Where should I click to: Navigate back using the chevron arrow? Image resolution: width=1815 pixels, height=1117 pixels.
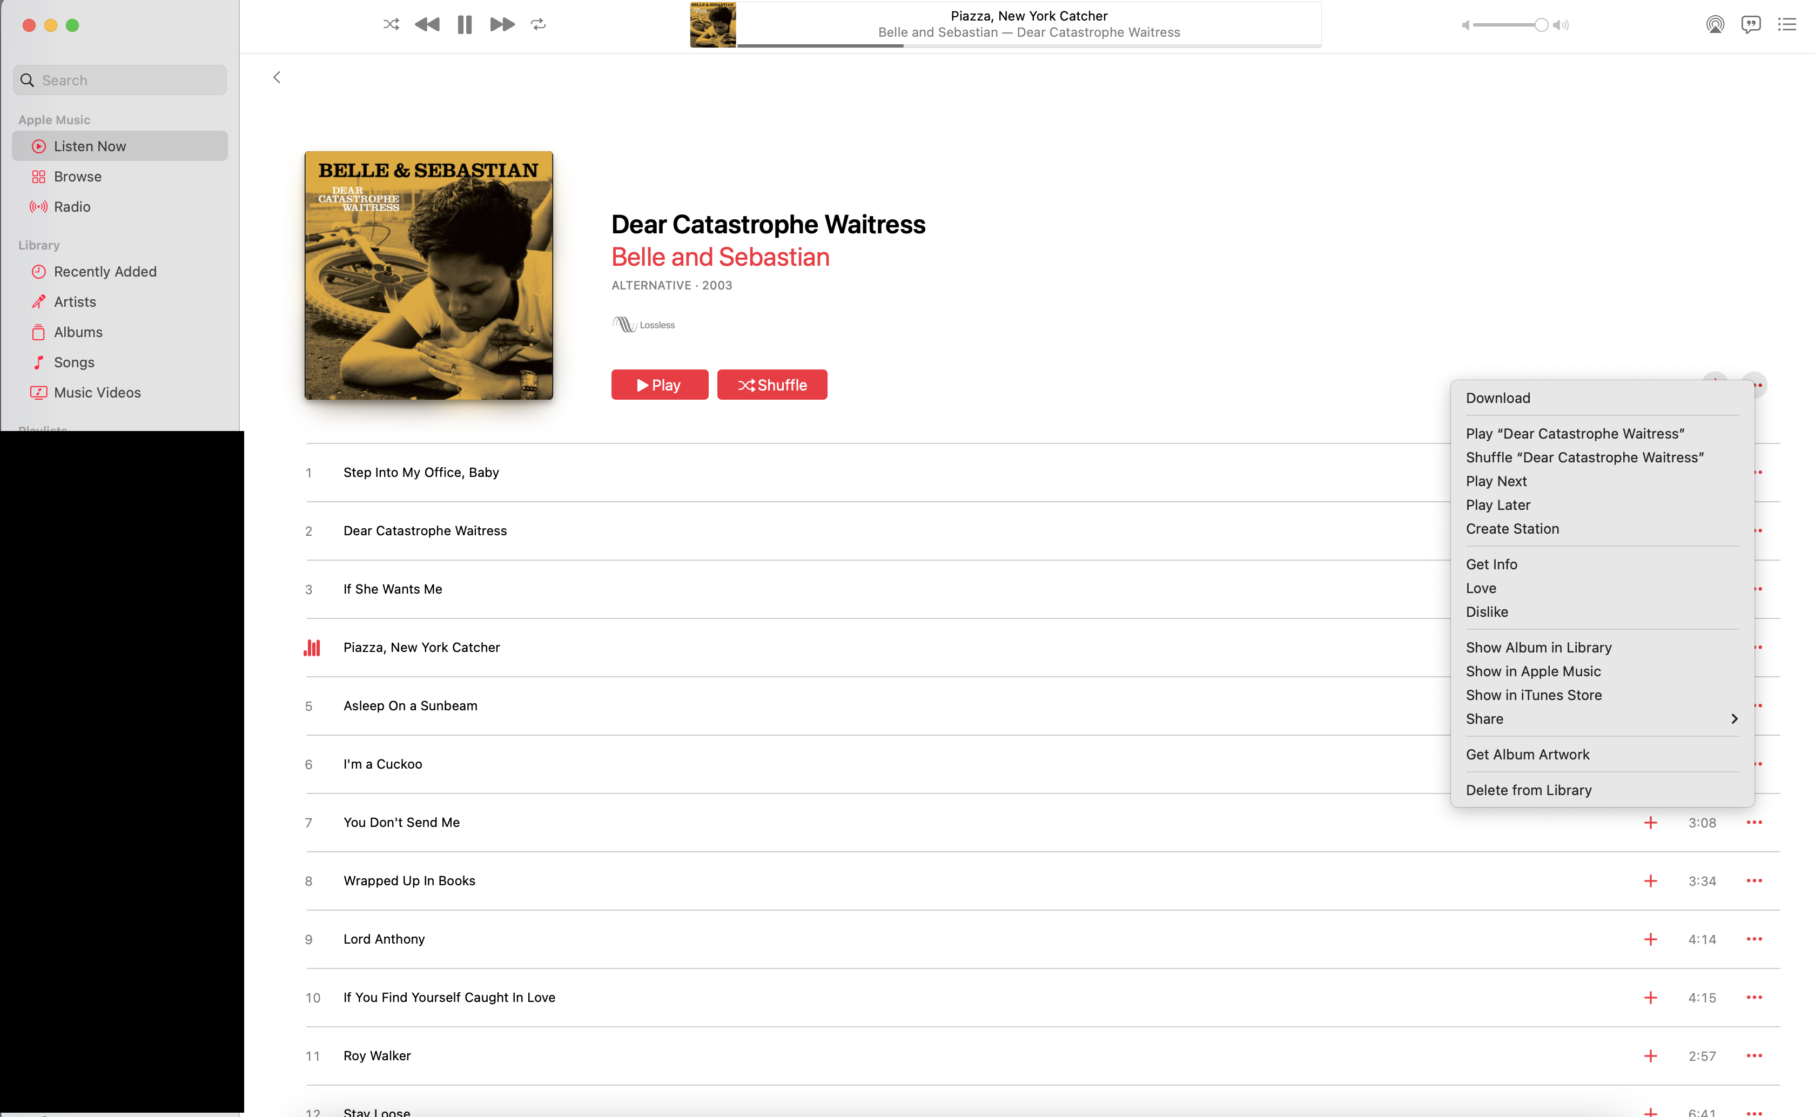tap(276, 77)
